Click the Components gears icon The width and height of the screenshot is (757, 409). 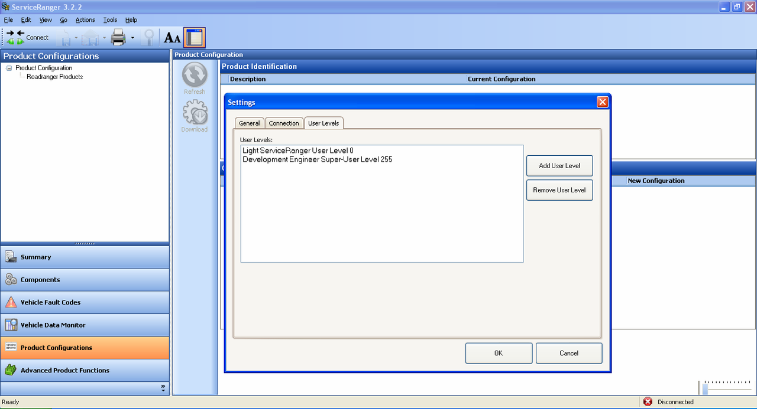[11, 280]
